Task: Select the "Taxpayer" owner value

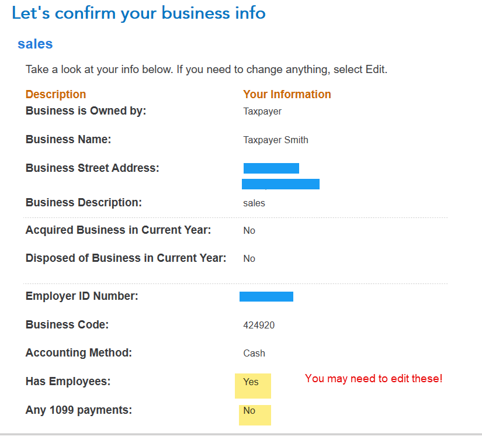Action: pyautogui.click(x=262, y=111)
